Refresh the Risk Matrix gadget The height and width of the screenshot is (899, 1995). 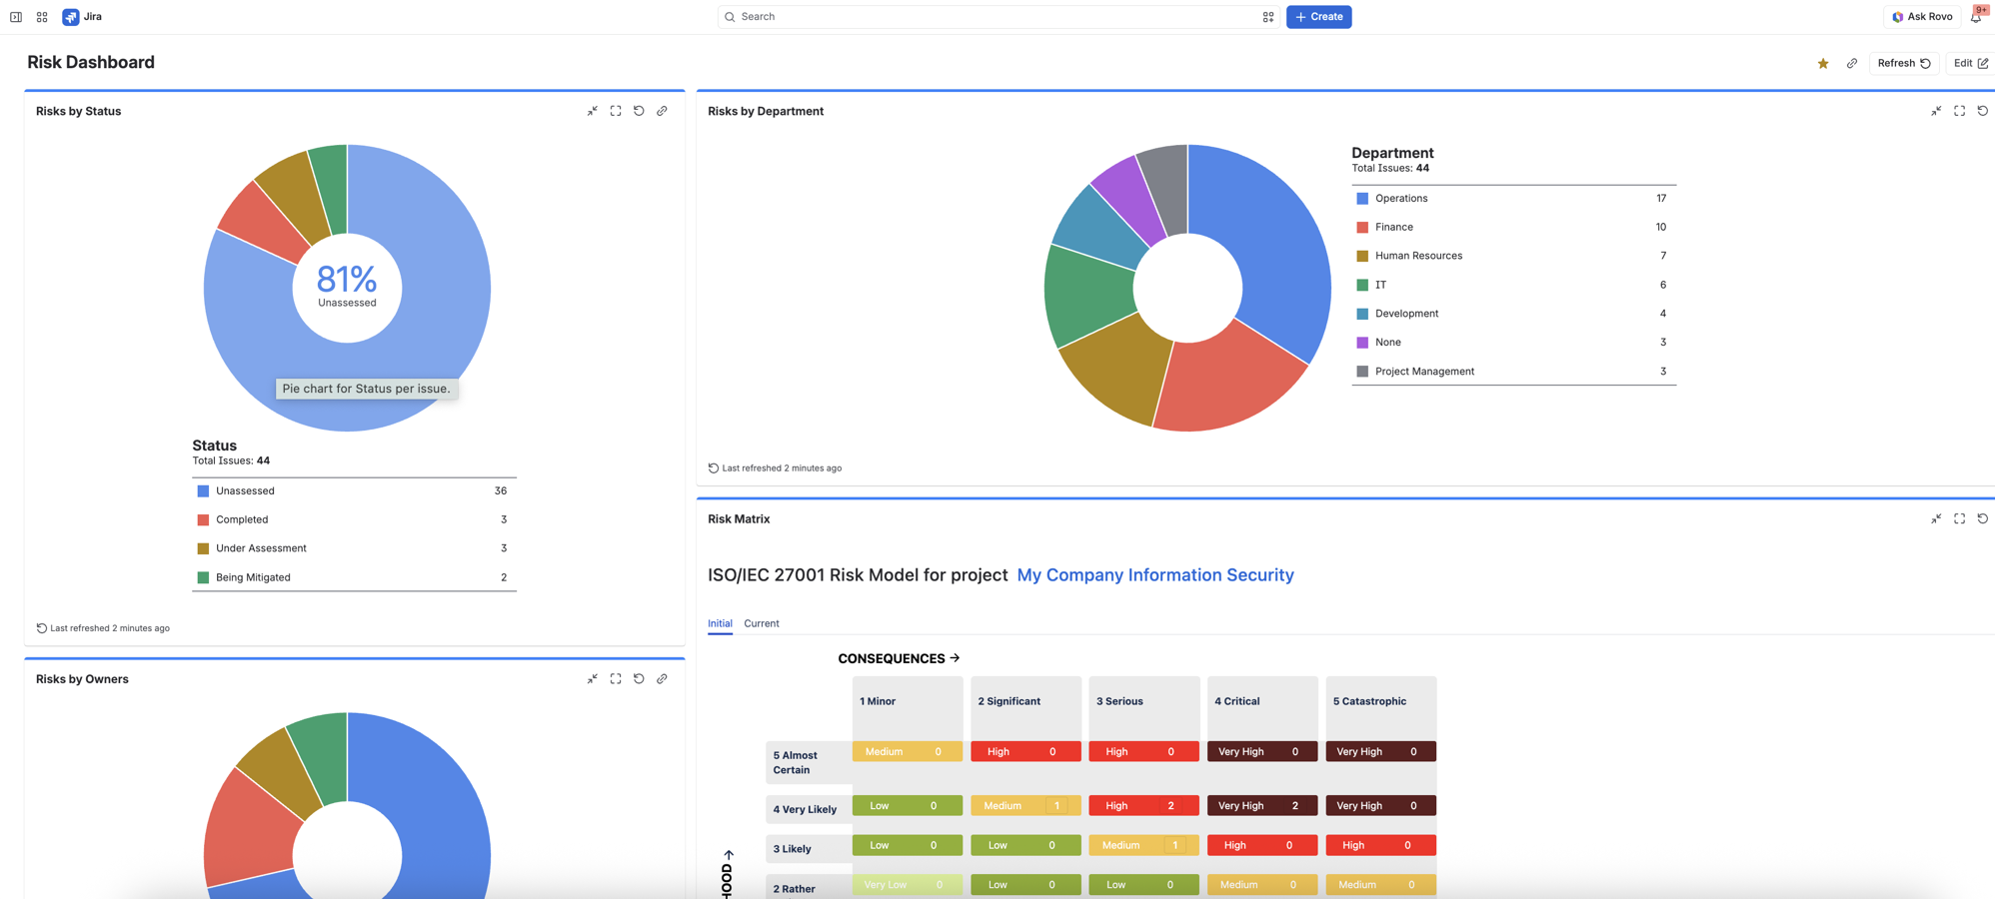click(x=1983, y=518)
